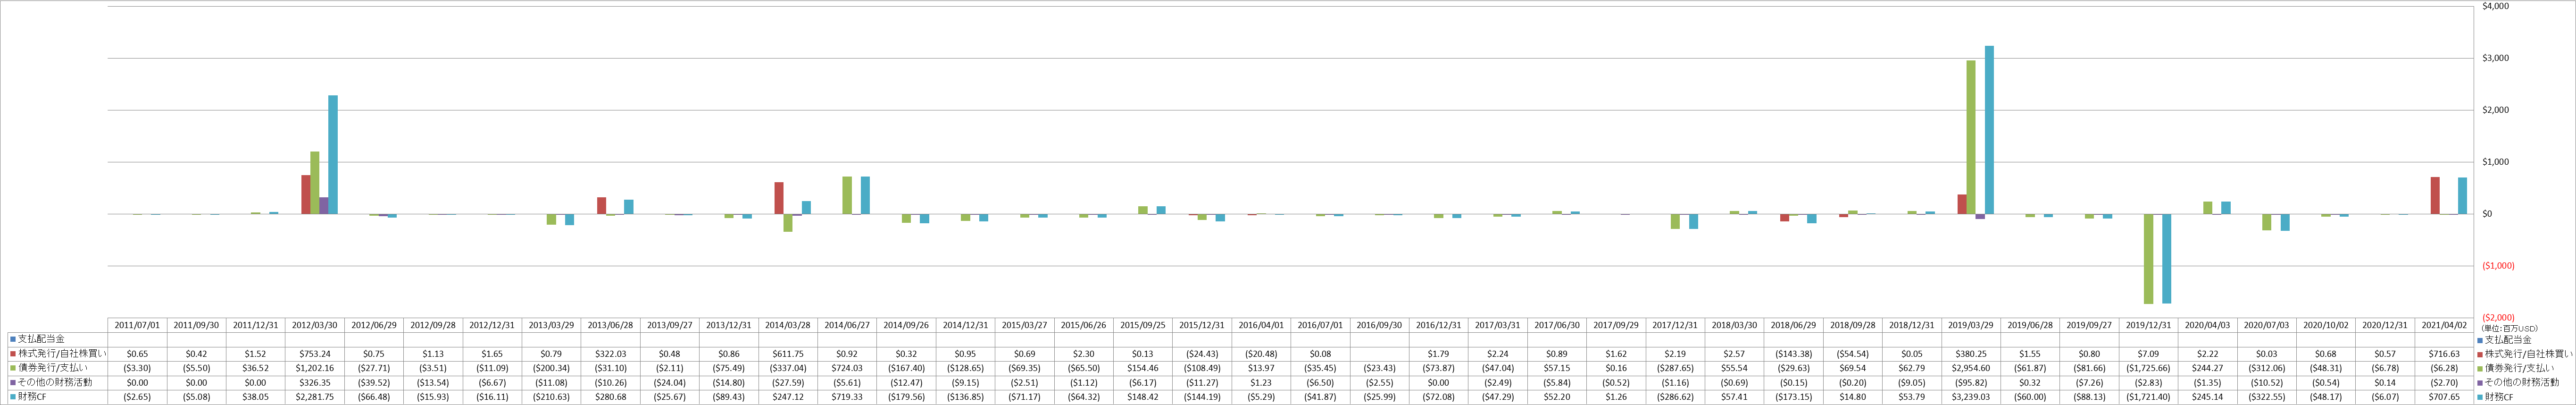Click the $244.27 cell
The image size is (2576, 405).
(2208, 368)
